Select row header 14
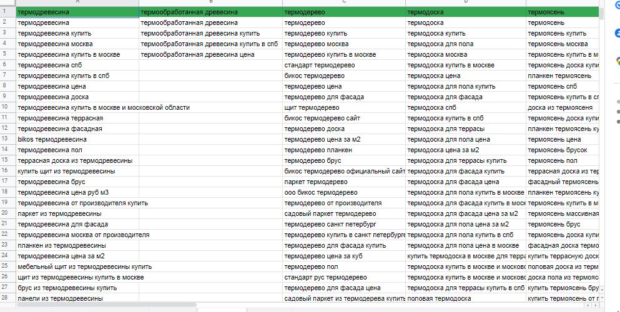The height and width of the screenshot is (312, 620). [x=8, y=150]
